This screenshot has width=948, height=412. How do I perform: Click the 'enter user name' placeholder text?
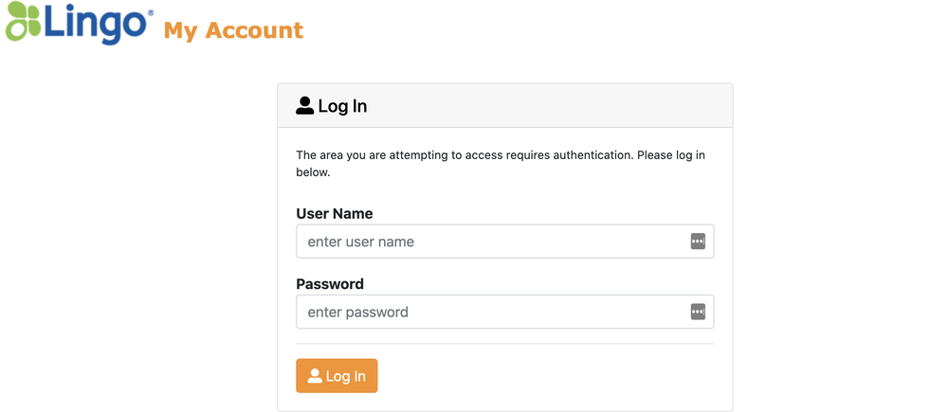coord(361,242)
